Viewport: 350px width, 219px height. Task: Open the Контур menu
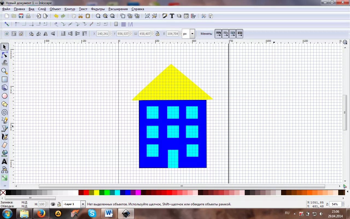coord(70,9)
